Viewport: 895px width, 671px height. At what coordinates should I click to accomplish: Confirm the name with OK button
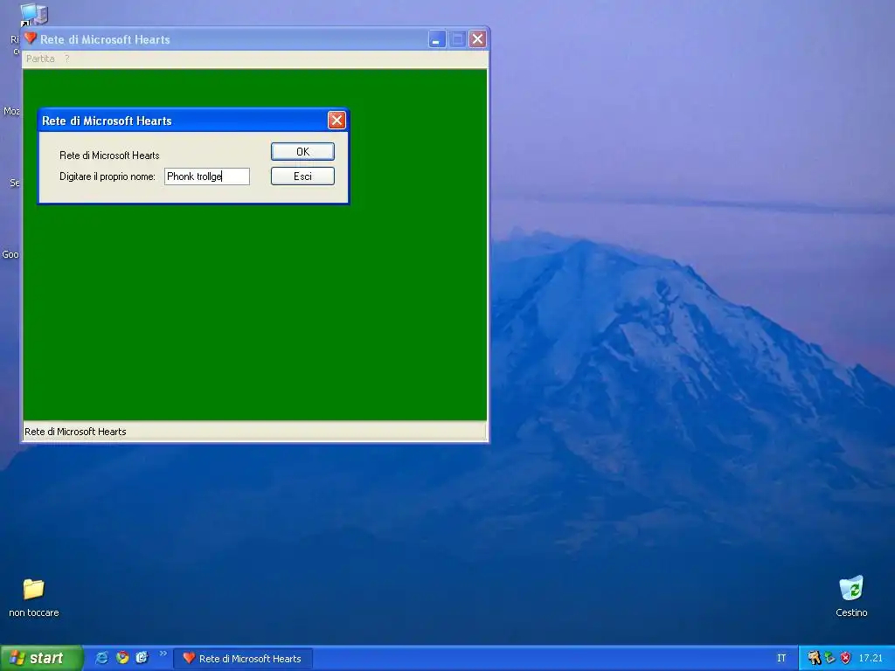302,152
